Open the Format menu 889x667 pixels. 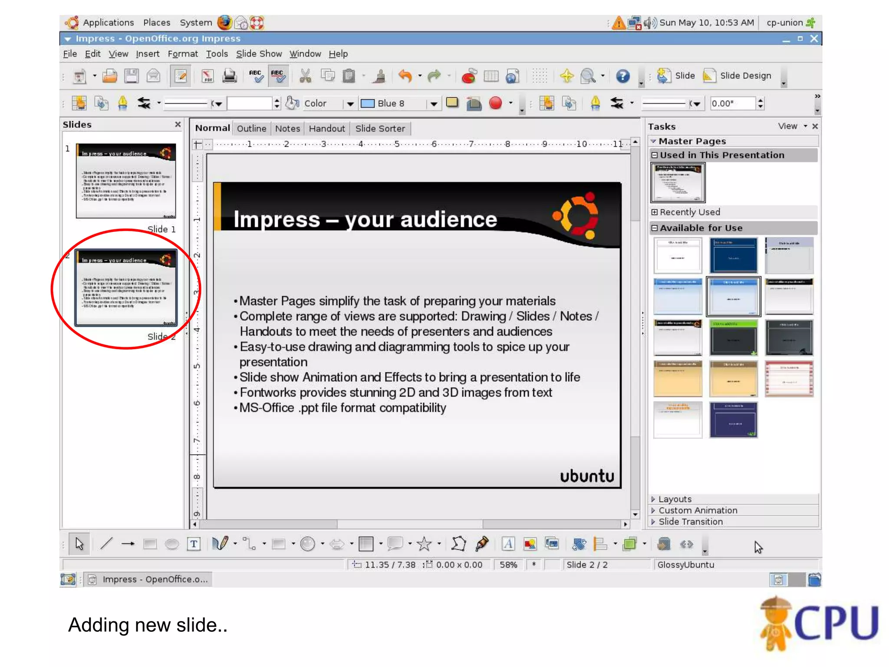[x=182, y=54]
